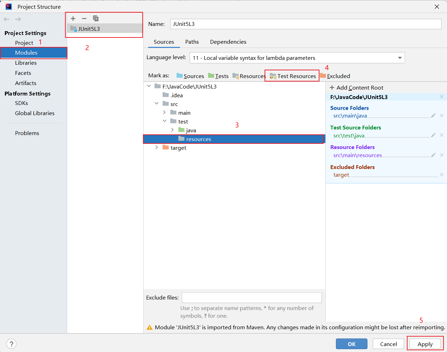Mark folder as Tests
Viewport: 447px width, 352px height.
point(218,76)
